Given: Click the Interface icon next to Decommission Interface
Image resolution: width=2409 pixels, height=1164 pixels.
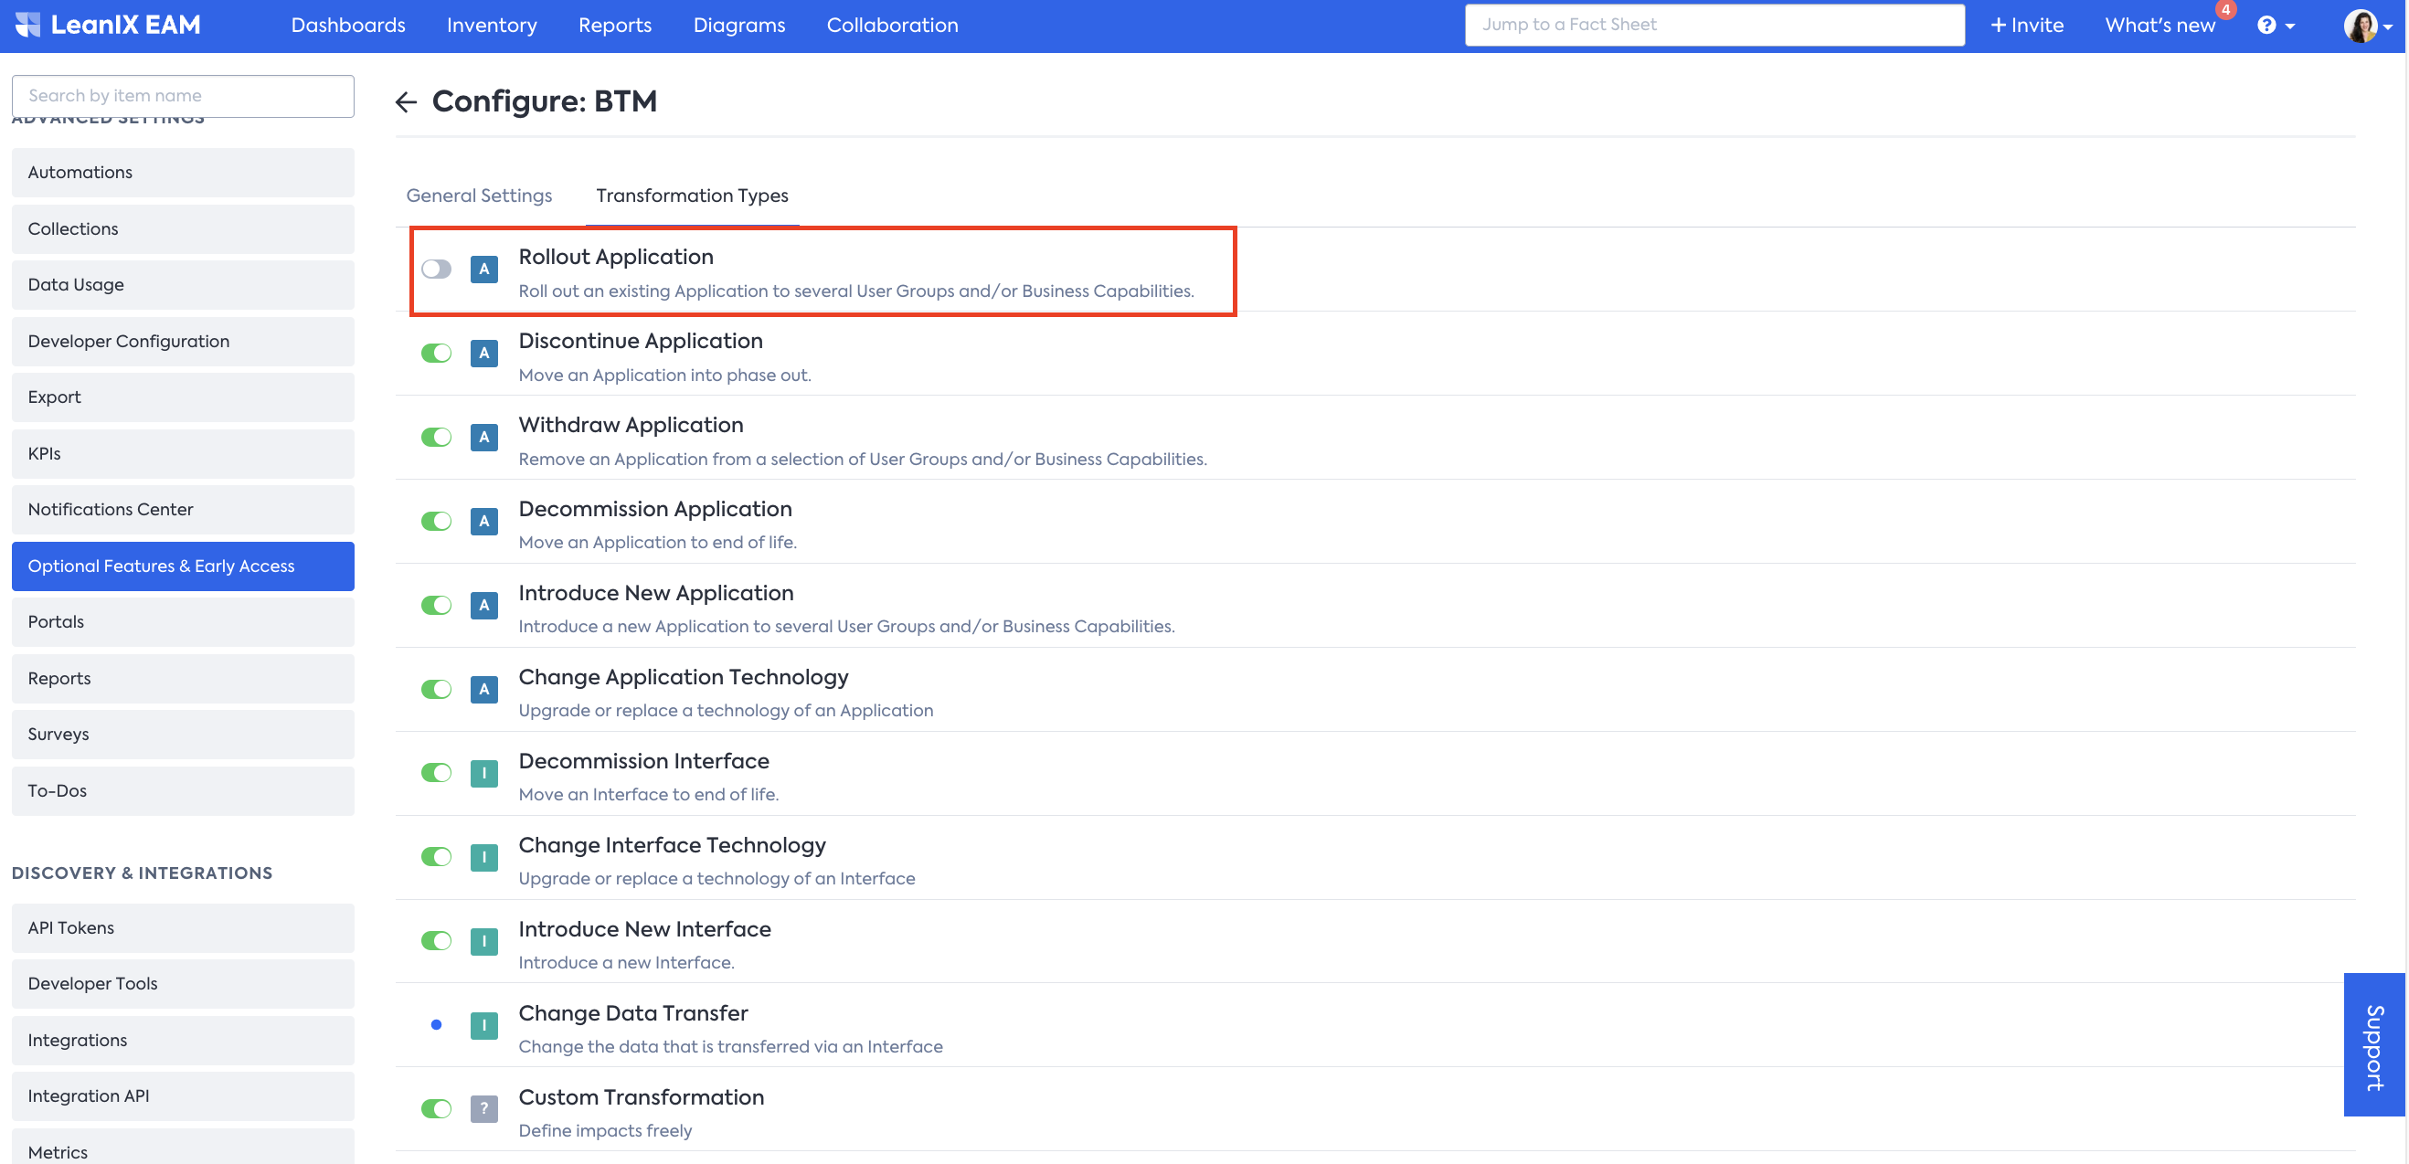Looking at the screenshot, I should tap(483, 773).
